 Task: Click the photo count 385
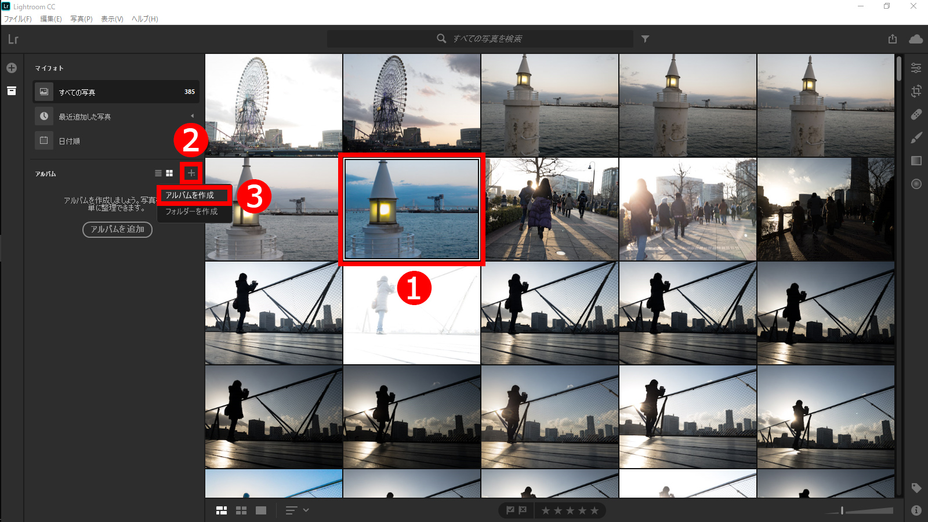click(190, 92)
